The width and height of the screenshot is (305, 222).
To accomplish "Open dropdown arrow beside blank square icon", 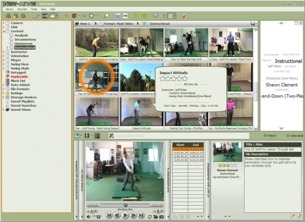I will click(x=39, y=16).
